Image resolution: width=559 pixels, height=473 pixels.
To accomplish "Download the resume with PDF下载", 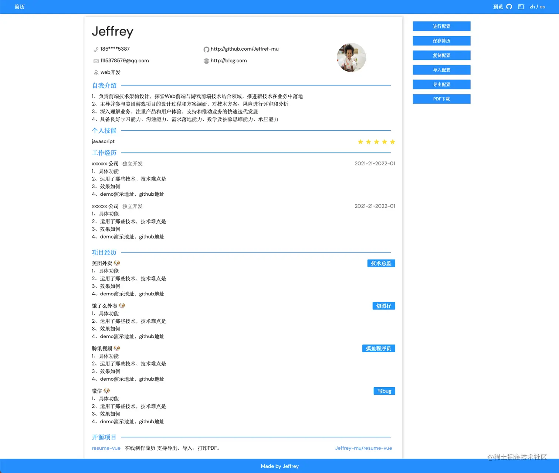I will pos(441,99).
